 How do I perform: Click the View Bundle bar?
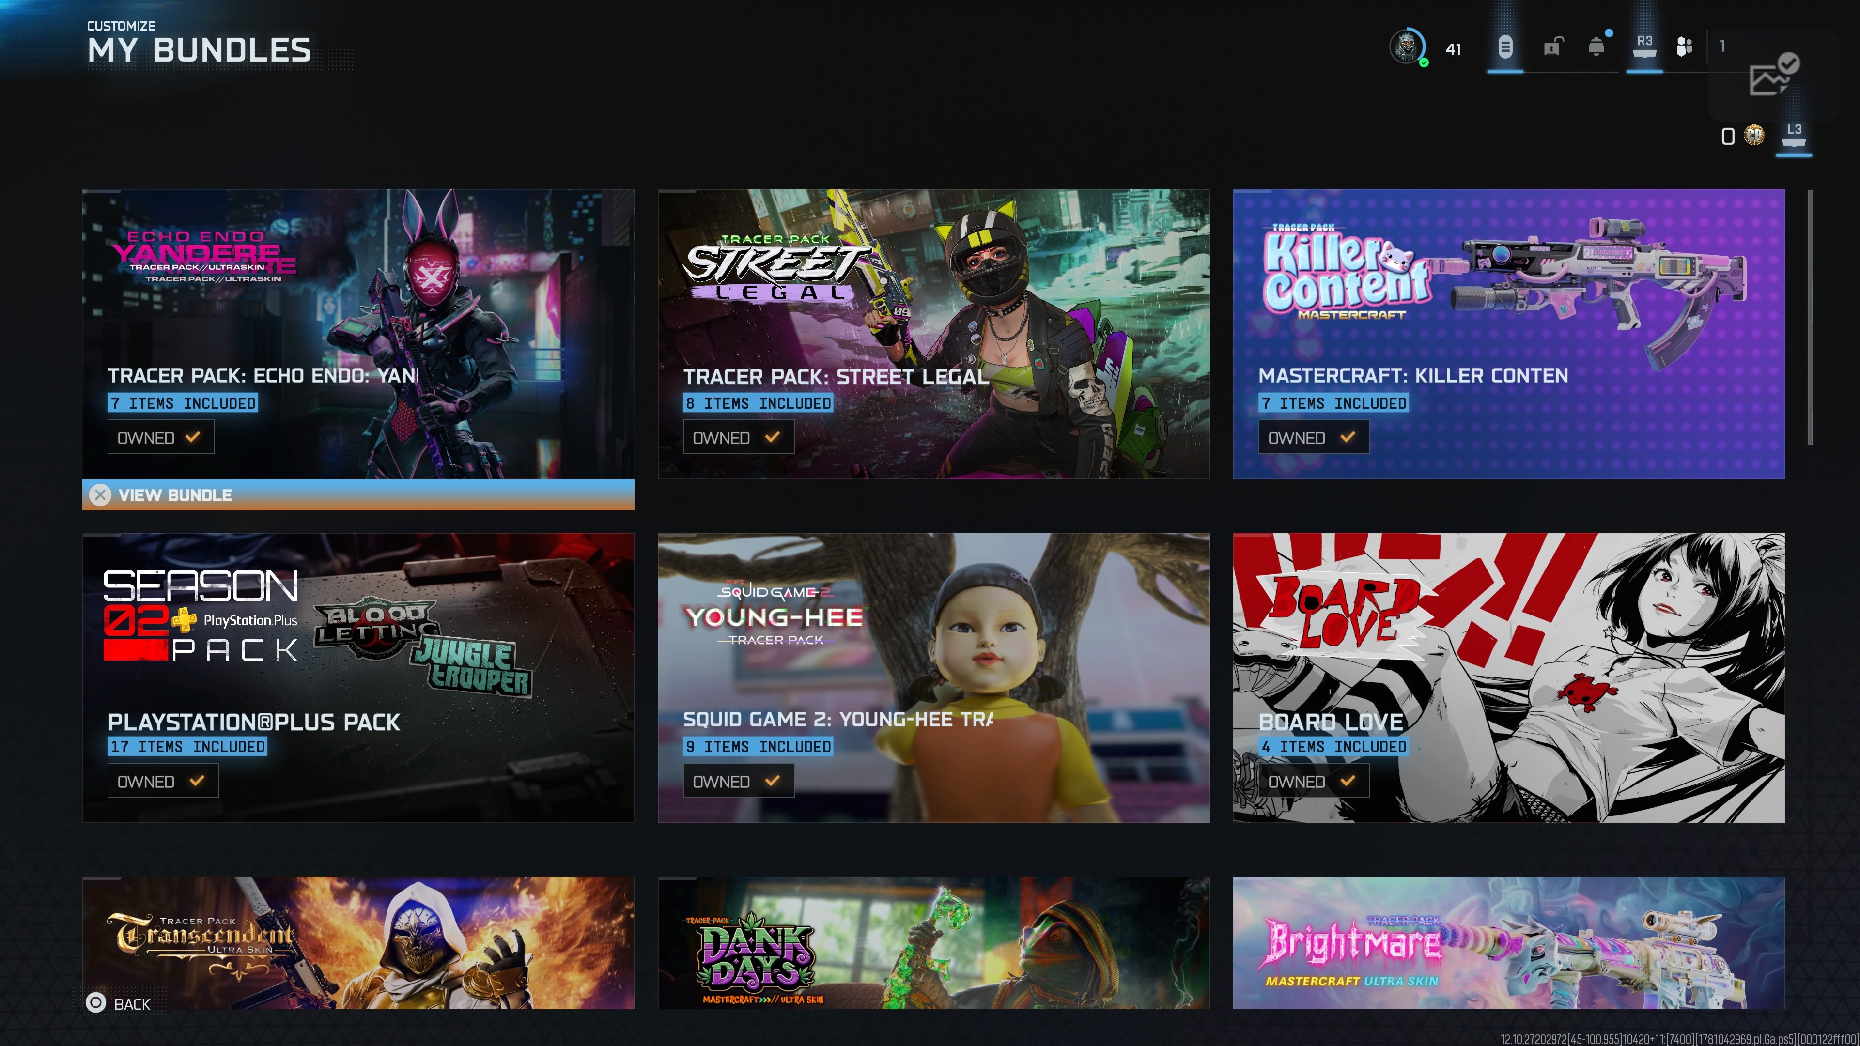click(x=358, y=495)
